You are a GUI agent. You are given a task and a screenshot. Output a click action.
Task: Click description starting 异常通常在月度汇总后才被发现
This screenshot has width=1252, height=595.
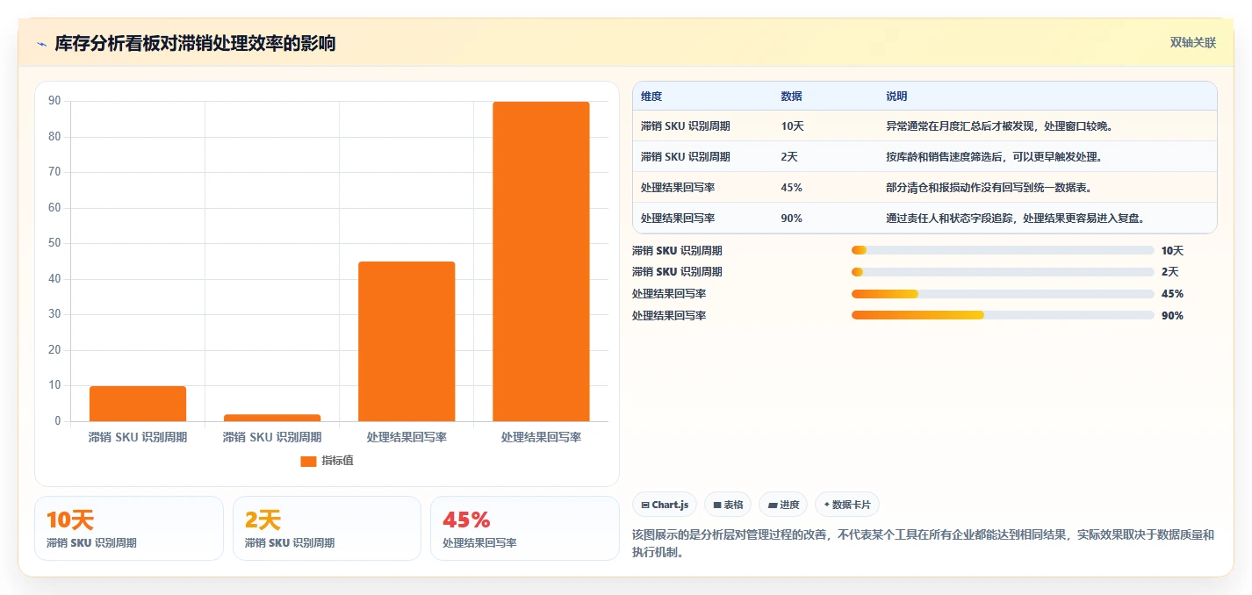click(x=999, y=126)
